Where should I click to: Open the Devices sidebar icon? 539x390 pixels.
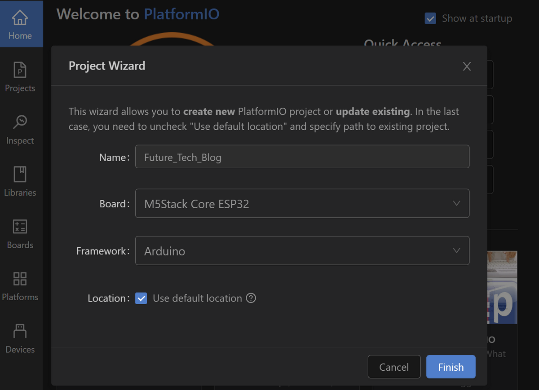point(20,338)
